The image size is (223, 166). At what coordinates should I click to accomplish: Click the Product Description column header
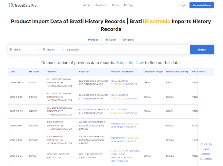[x=122, y=71]
